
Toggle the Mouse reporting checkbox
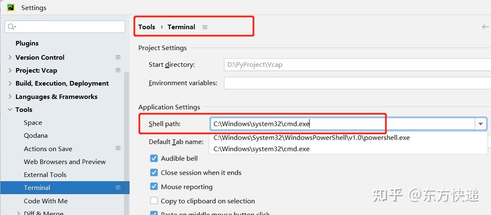154,187
